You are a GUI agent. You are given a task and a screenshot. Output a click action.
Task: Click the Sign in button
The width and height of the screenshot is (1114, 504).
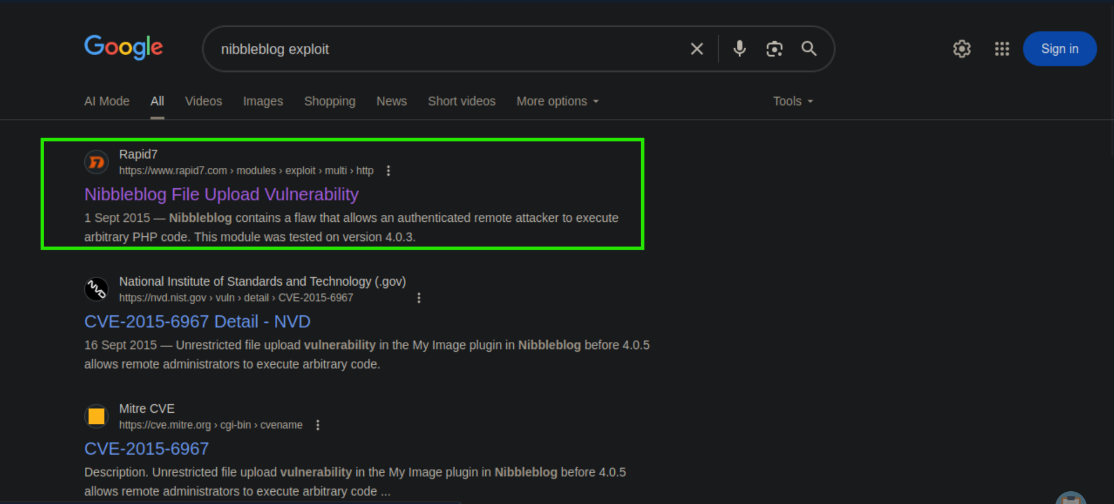1059,49
